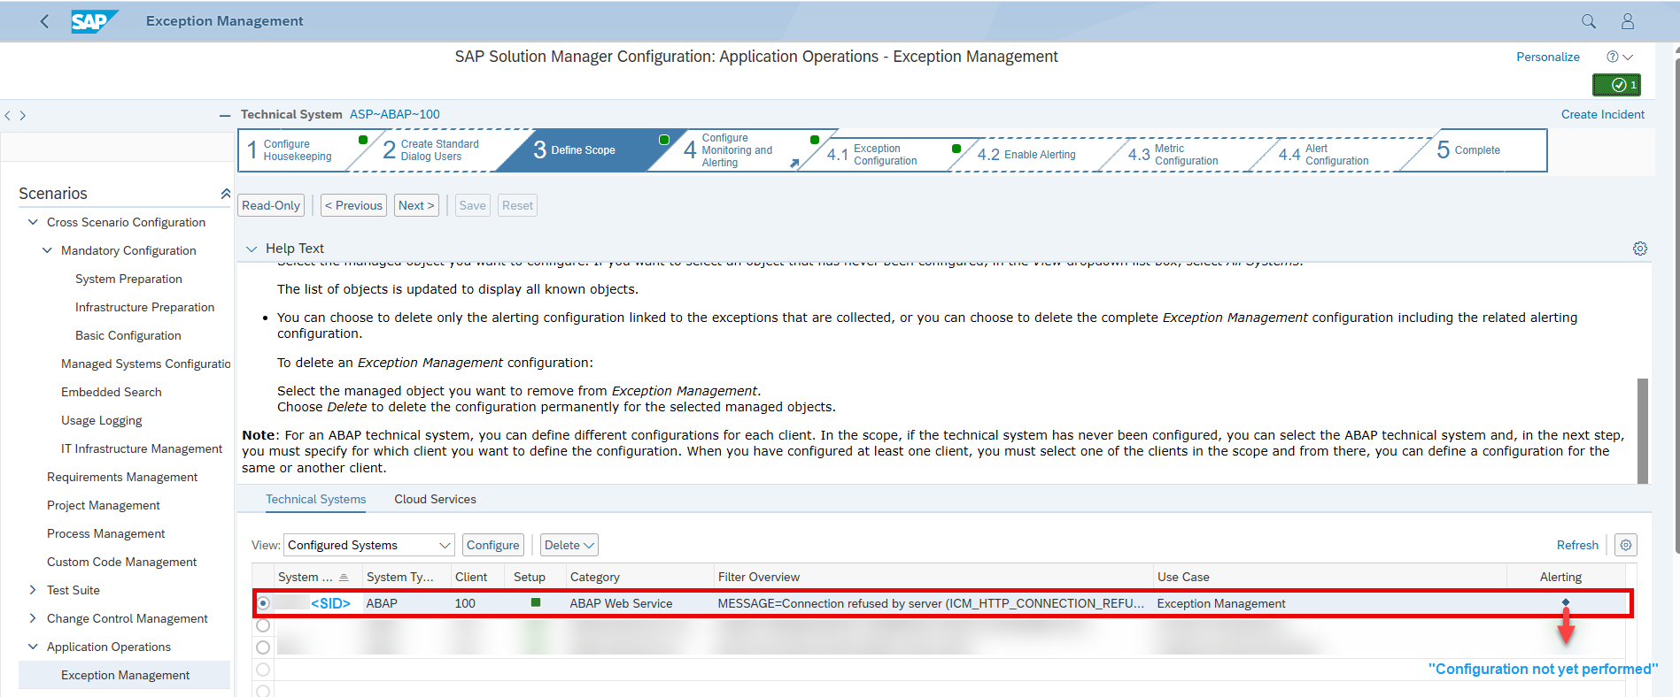This screenshot has height=697, width=1680.
Task: Open System Preparation in the Scenarios tree
Action: coord(128,279)
